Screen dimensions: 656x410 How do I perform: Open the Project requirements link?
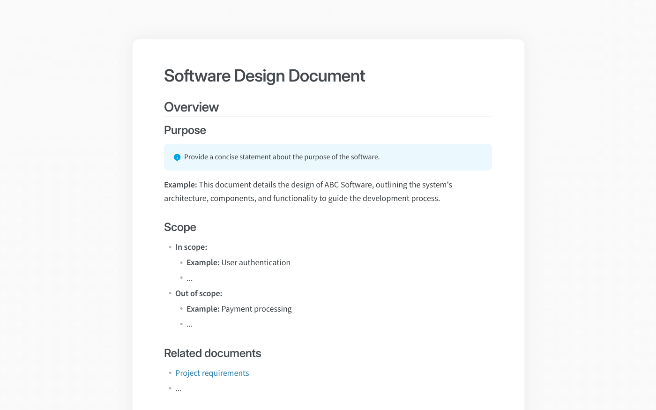[x=212, y=373]
